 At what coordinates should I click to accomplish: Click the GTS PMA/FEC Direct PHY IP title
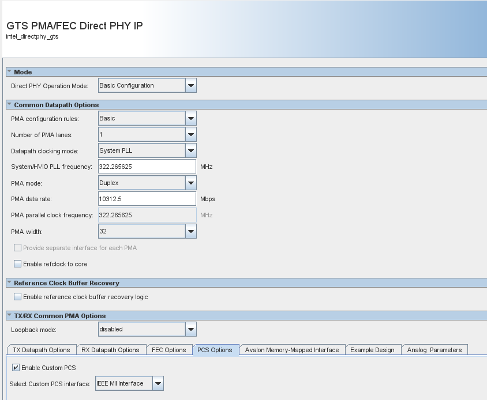(74, 26)
